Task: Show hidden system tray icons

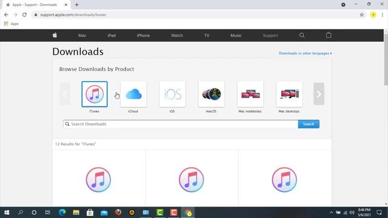Action: (x=332, y=213)
